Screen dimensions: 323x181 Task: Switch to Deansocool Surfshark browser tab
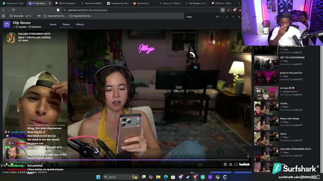(13, 3)
